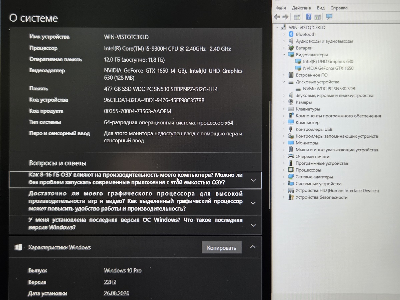Toggle the action pane toolbar icon
400x300 pixels.
tap(317, 17)
